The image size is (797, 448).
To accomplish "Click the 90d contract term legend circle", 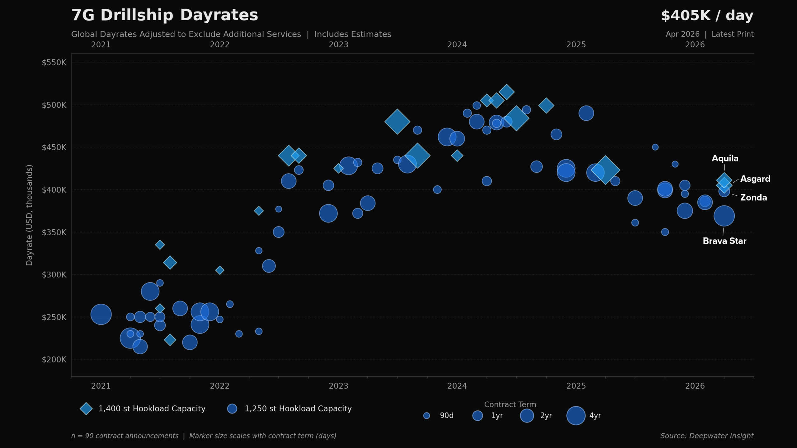I will pyautogui.click(x=427, y=416).
